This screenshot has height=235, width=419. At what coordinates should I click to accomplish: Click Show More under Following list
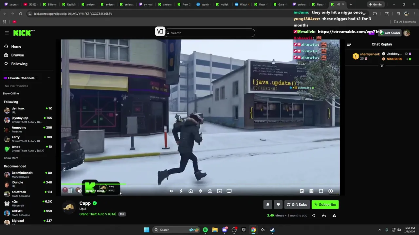point(11,158)
